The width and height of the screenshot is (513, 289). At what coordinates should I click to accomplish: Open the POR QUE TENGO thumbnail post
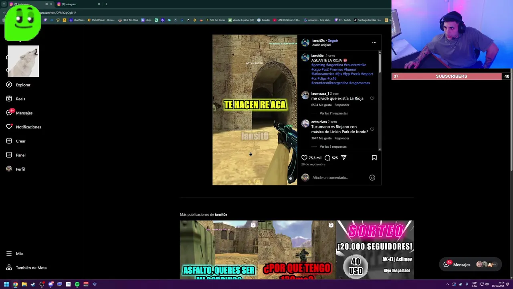(297, 250)
